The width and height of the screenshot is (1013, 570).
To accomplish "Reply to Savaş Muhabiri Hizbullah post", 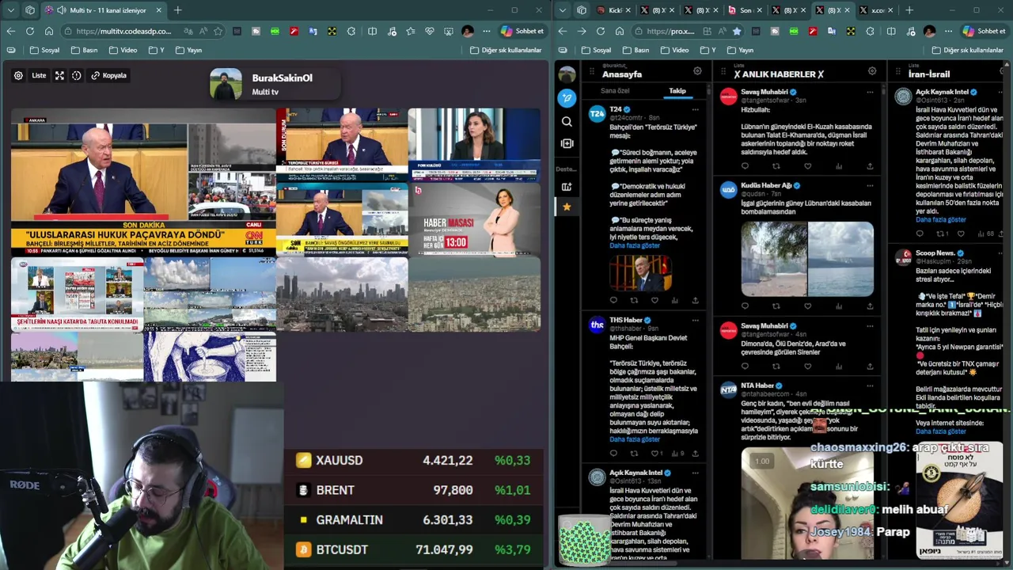I will coord(745,166).
